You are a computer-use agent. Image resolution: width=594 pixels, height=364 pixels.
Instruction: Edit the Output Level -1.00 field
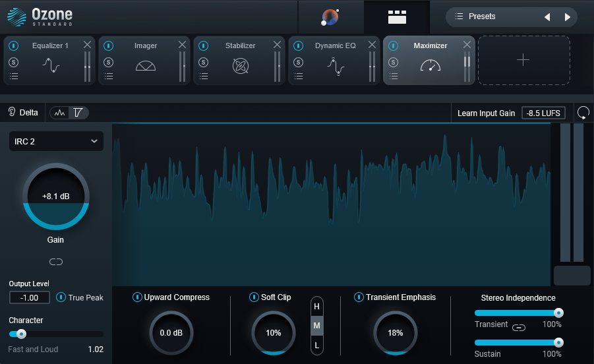tap(30, 297)
